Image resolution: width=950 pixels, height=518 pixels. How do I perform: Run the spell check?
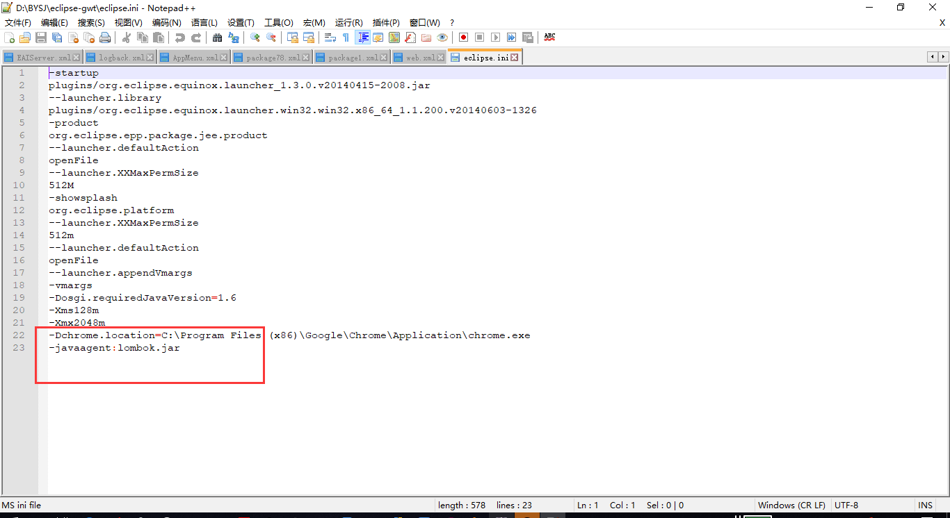click(549, 37)
